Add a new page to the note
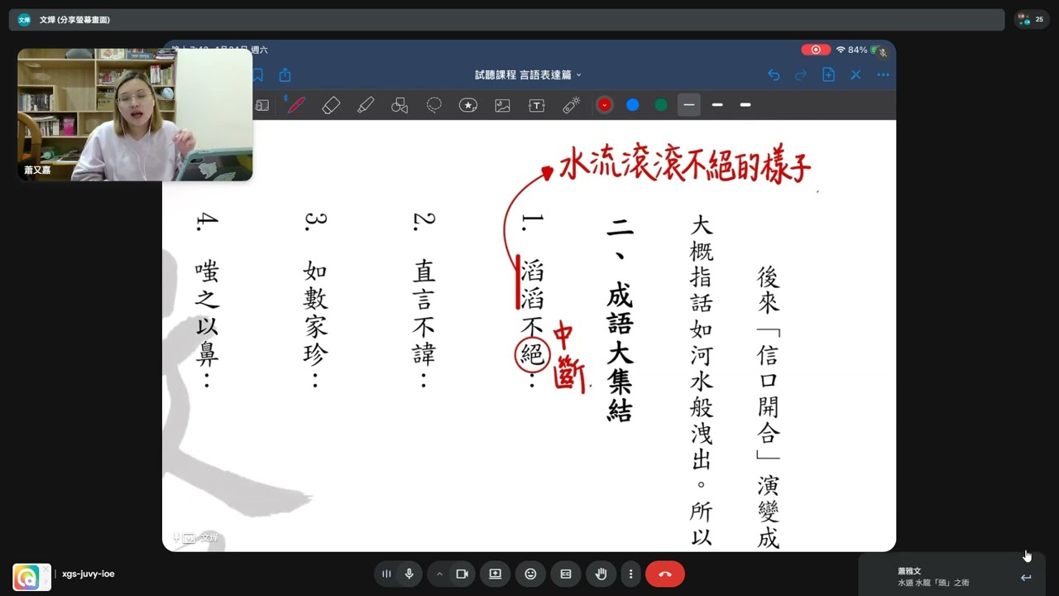1059x596 pixels. click(x=828, y=74)
